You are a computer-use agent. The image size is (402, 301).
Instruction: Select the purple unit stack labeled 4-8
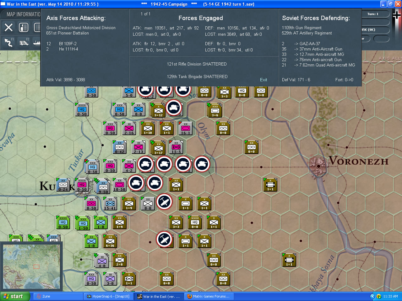[x=102, y=261]
